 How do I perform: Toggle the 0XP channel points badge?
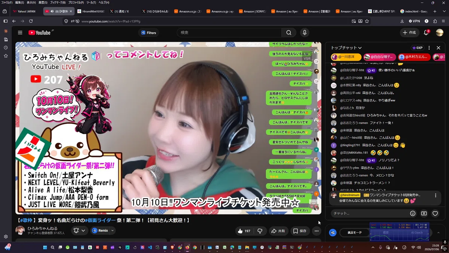pyautogui.click(x=417, y=48)
